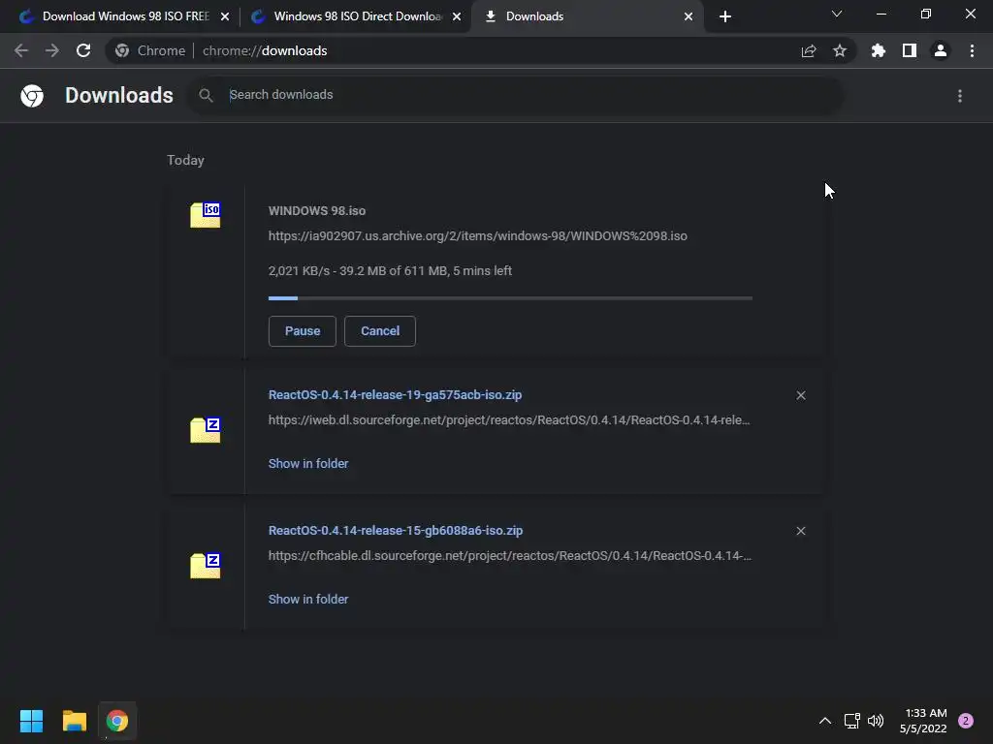Open Downloads page more actions menu

point(960,96)
